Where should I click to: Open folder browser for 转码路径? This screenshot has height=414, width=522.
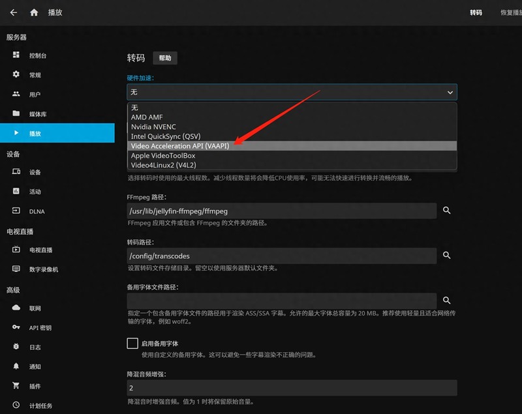tap(446, 256)
